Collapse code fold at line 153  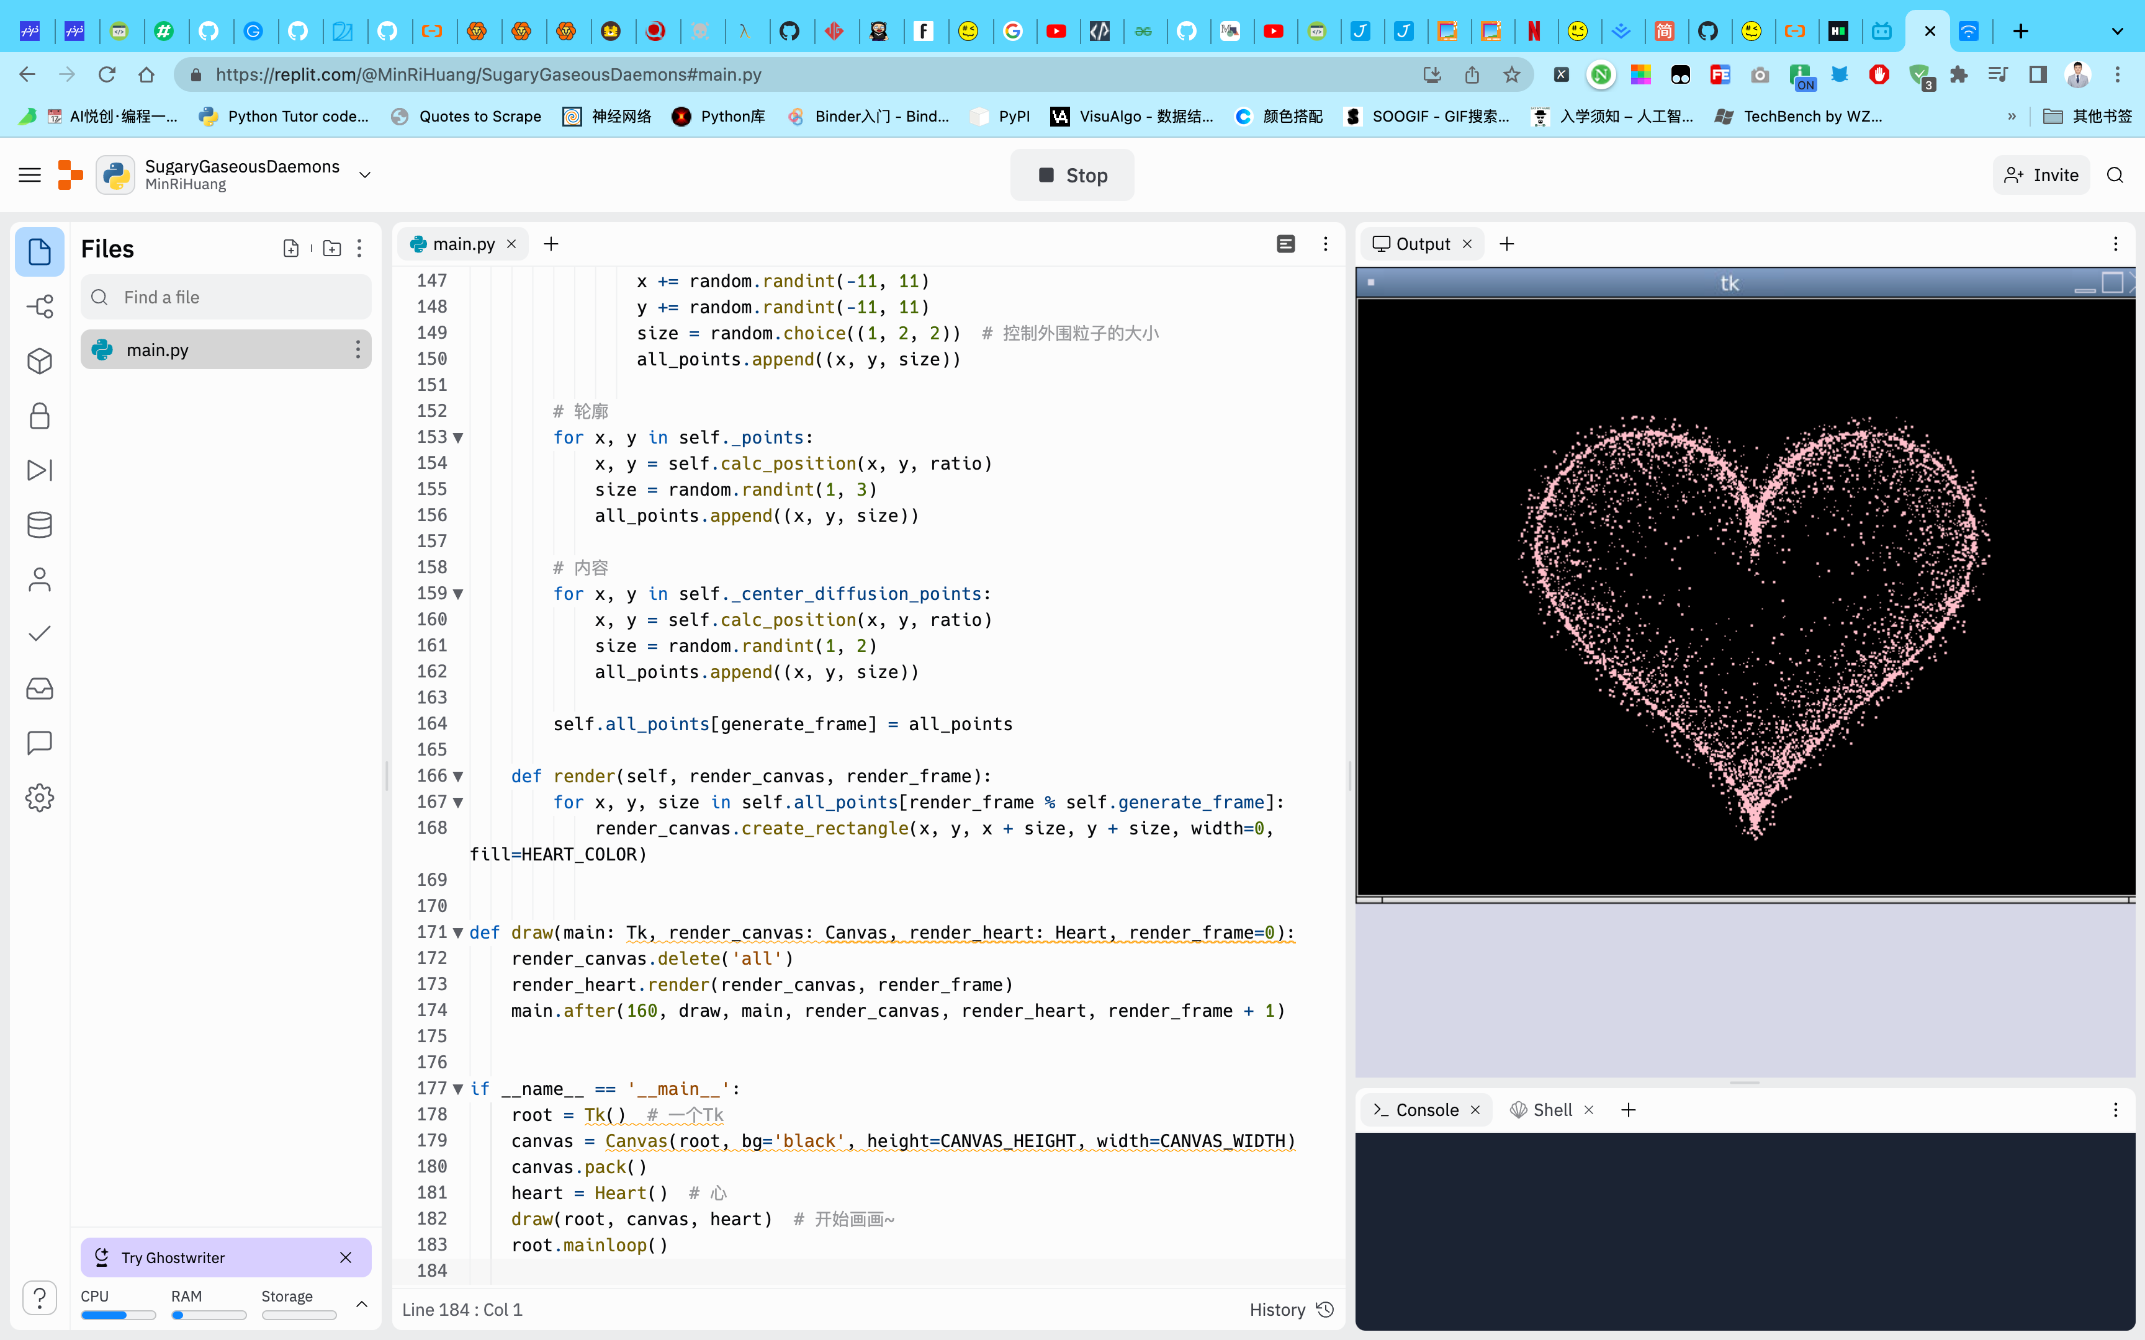coord(458,438)
